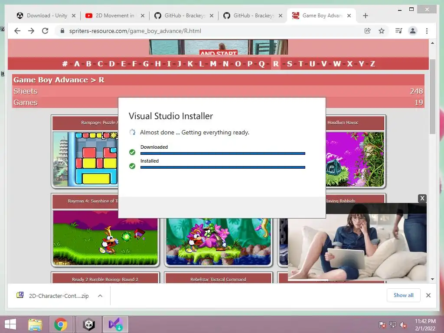The image size is (444, 333).
Task: Open a new tab with the plus button
Action: 365,16
